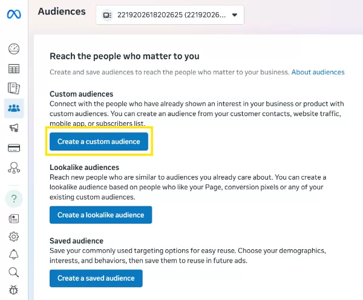Viewport: 363px width, 300px height.
Task: Open the About audiences link
Action: click(318, 72)
